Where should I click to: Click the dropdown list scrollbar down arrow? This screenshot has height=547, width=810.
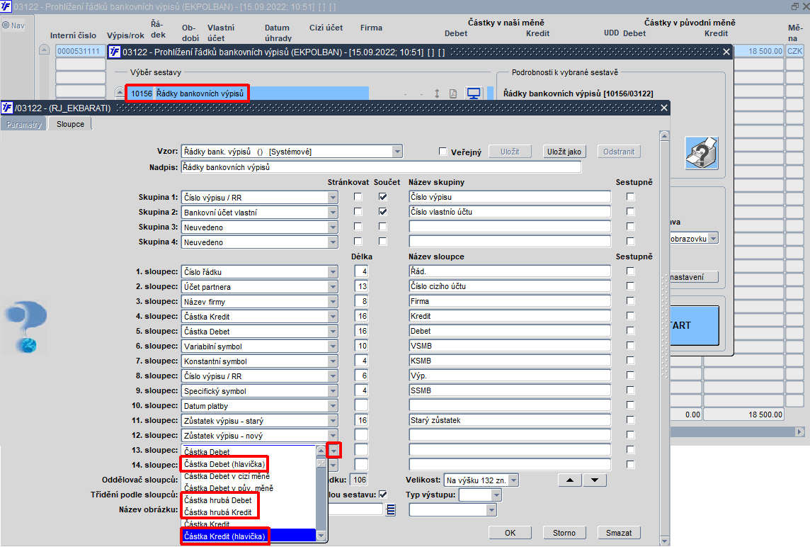coord(321,536)
